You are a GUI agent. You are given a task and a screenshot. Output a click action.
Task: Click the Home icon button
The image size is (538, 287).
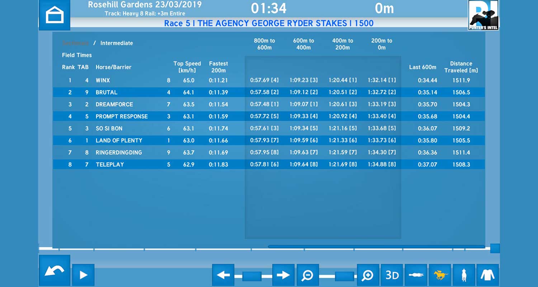point(54,15)
